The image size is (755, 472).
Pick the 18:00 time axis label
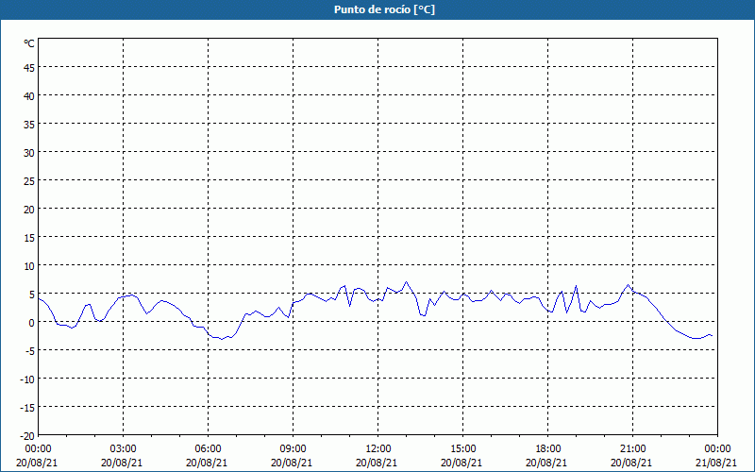point(548,449)
